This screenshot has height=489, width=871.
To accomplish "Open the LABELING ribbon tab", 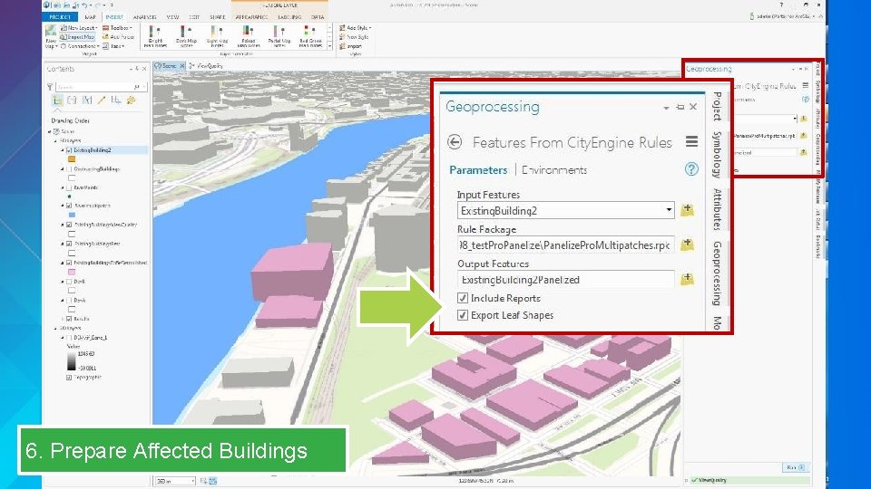I will pyautogui.click(x=289, y=17).
